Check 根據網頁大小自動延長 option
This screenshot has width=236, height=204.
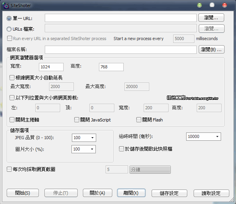pyautogui.click(x=12, y=77)
